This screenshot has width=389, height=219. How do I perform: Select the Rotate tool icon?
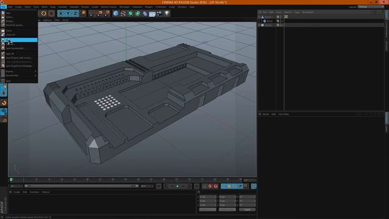(44, 13)
